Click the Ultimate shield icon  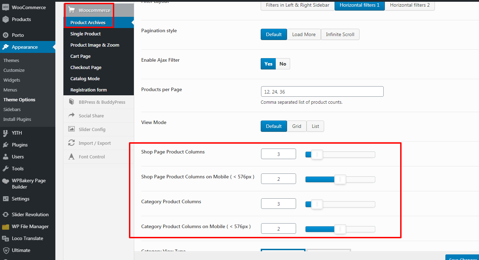(6, 250)
